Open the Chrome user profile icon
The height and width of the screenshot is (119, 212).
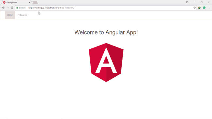coord(187,2)
